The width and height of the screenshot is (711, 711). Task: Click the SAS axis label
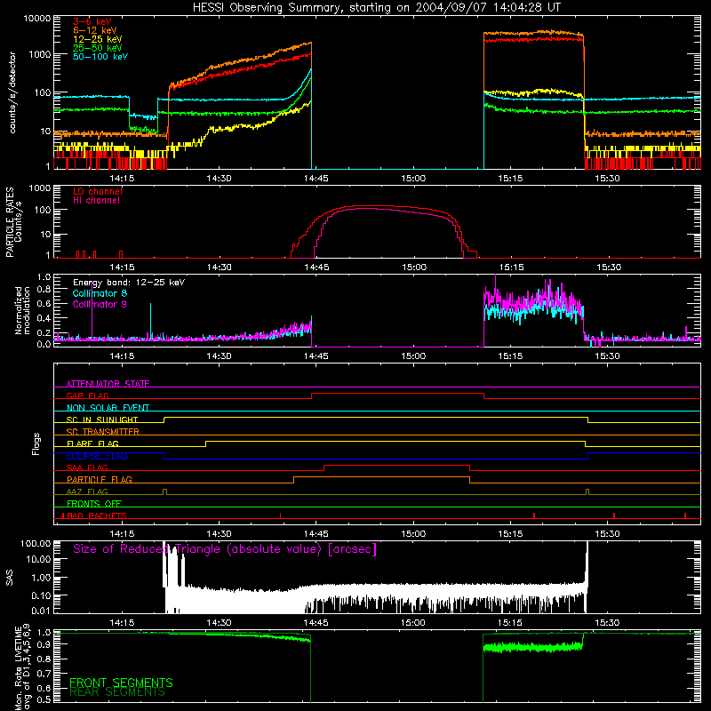10,578
